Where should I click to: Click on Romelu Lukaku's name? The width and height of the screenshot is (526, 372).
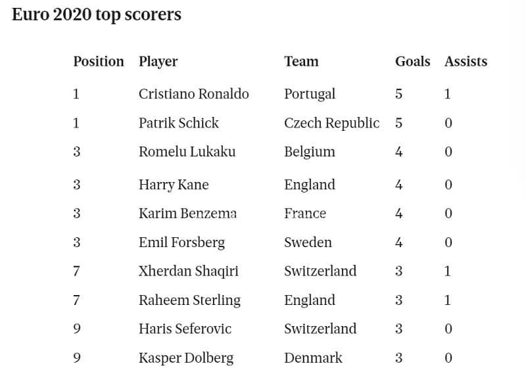tap(187, 152)
